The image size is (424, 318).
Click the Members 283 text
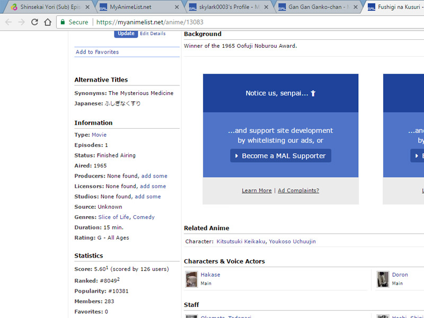94,301
